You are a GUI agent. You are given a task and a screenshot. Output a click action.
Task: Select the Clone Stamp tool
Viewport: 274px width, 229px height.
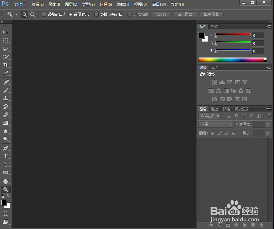pos(6,98)
